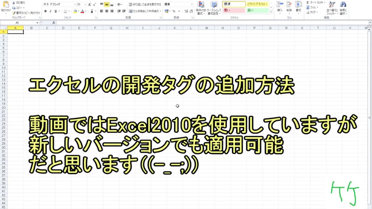Click the Name Box showing A1
Image resolution: width=372 pixels, height=209 pixels.
coord(17,23)
